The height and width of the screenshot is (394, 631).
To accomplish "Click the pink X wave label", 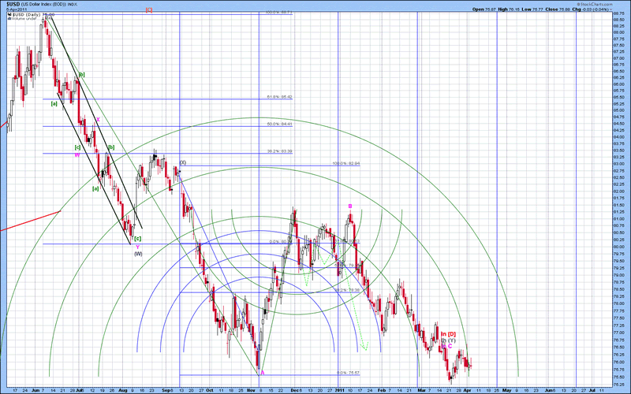I will [x=98, y=120].
